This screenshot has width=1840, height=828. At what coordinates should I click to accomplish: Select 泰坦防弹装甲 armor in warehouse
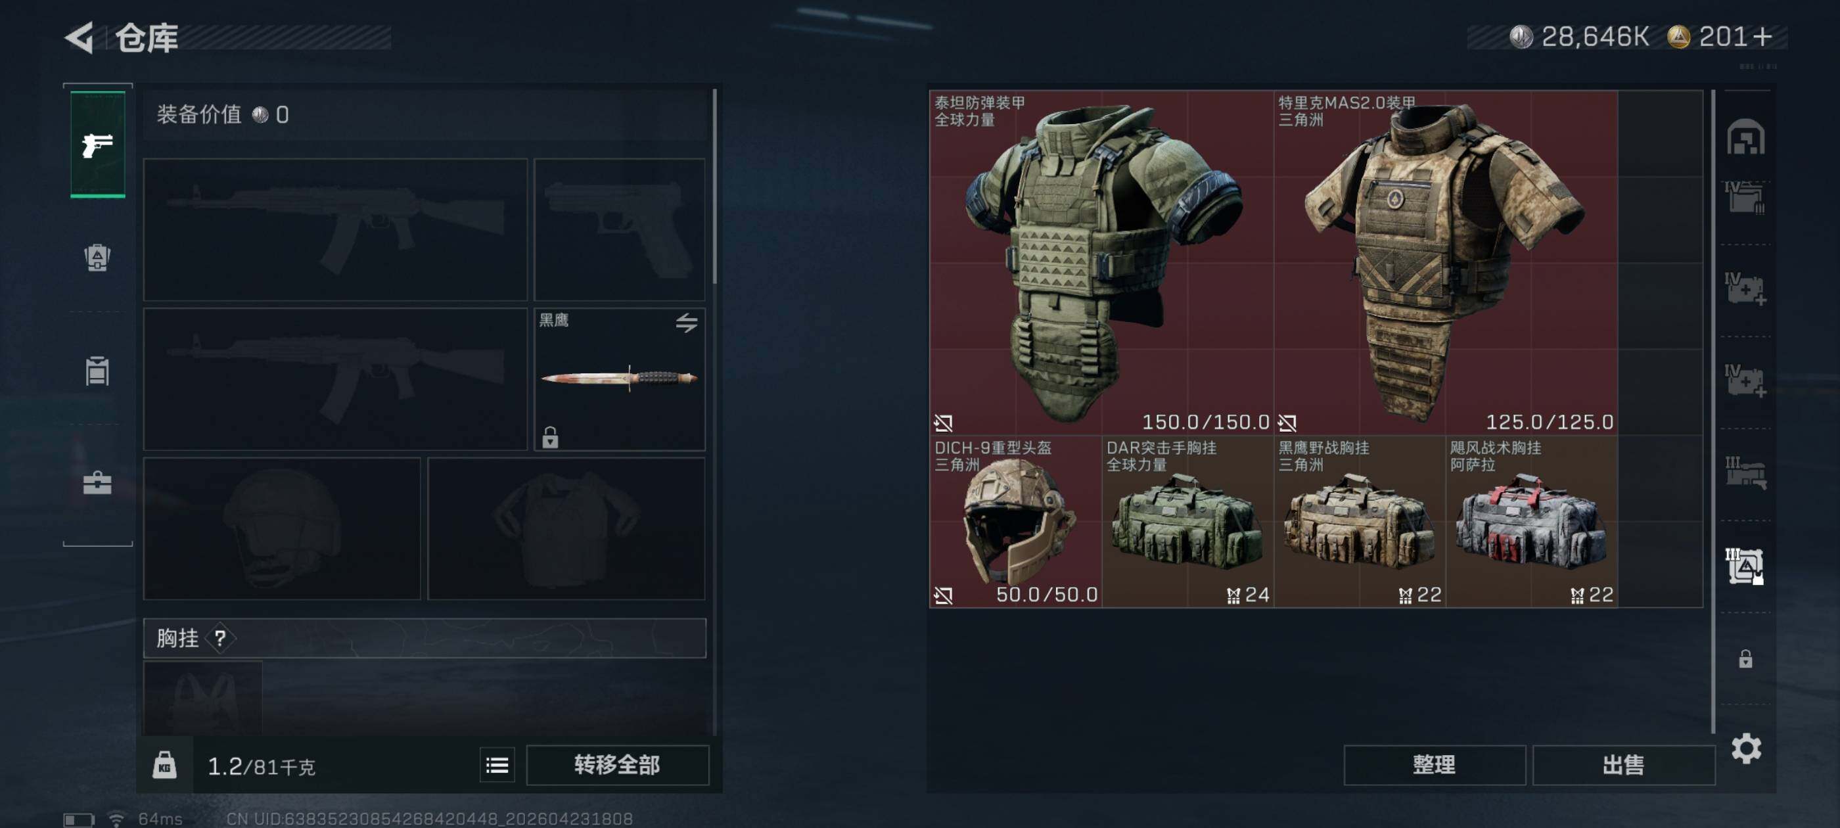1101,263
